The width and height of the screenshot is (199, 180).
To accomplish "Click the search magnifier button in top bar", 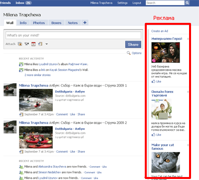I will [187, 3].
